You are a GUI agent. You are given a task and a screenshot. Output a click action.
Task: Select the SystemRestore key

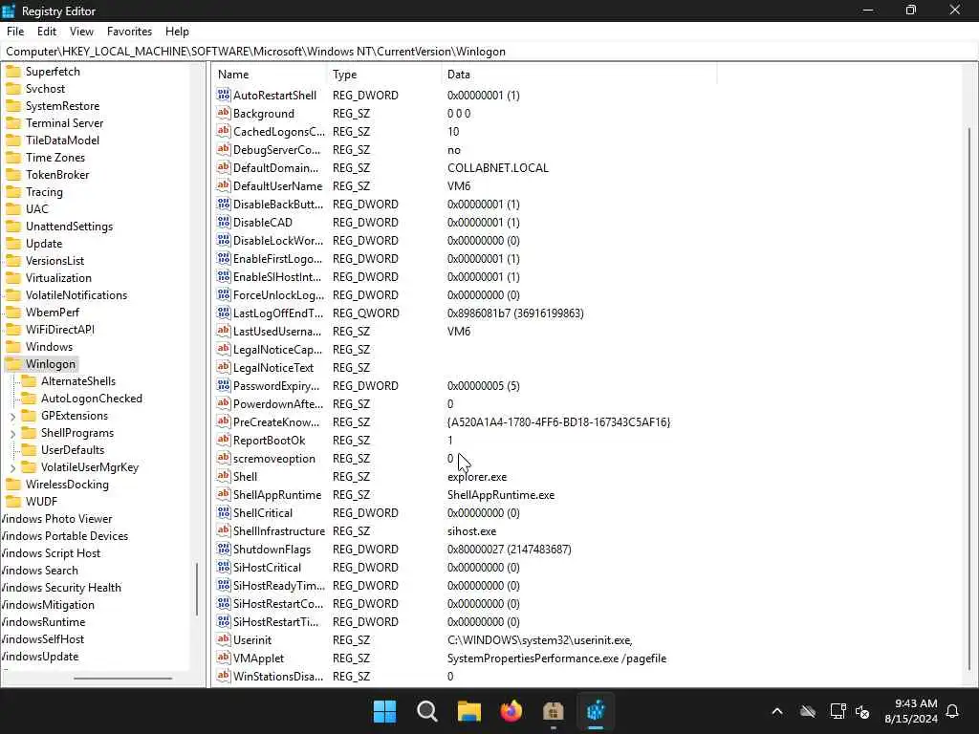62,106
